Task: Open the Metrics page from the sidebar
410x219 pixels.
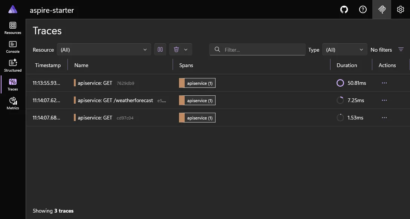Action: click(x=12, y=103)
